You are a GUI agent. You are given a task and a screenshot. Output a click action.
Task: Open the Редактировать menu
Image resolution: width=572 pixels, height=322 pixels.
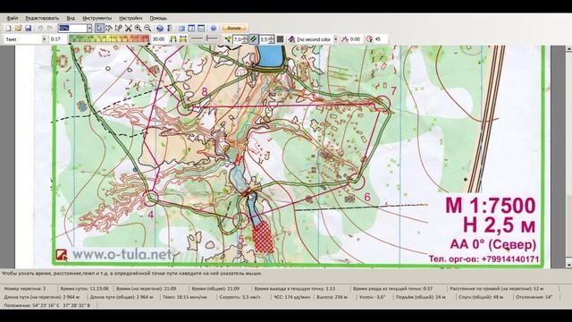pyautogui.click(x=42, y=18)
